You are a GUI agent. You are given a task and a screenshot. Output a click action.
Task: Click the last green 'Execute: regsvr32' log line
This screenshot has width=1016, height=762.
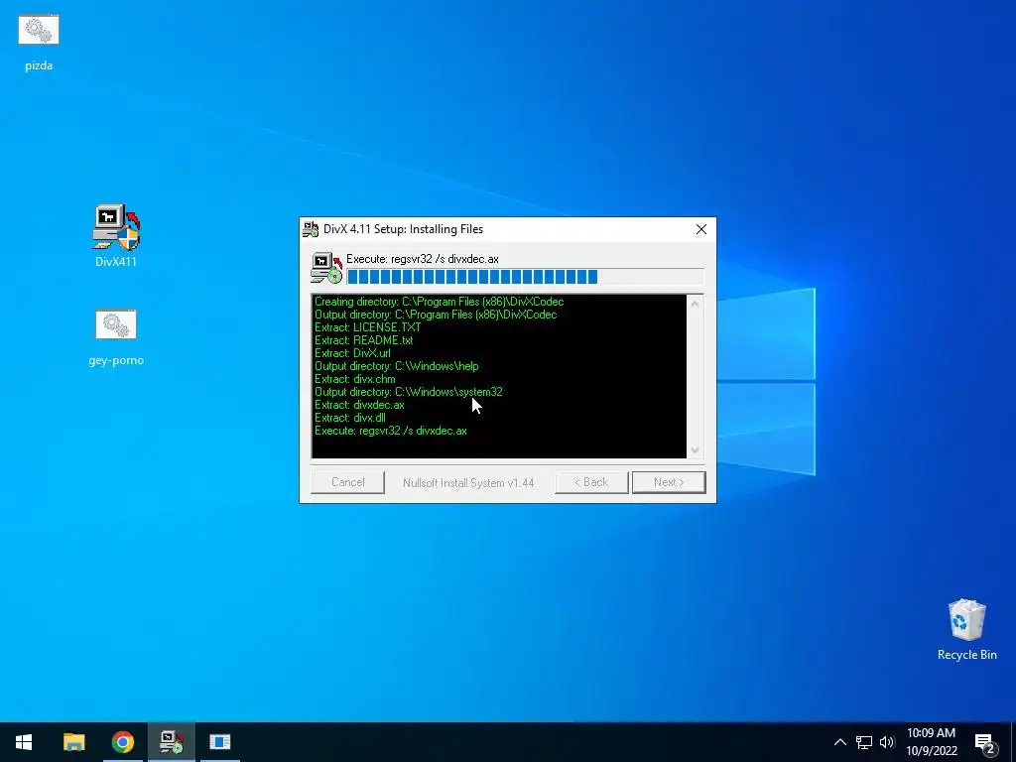391,431
